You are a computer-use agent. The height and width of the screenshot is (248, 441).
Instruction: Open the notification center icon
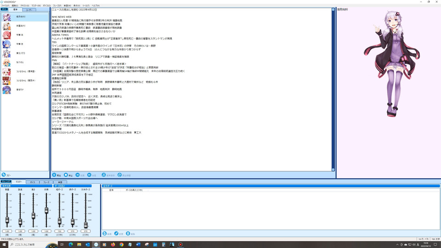(435, 245)
